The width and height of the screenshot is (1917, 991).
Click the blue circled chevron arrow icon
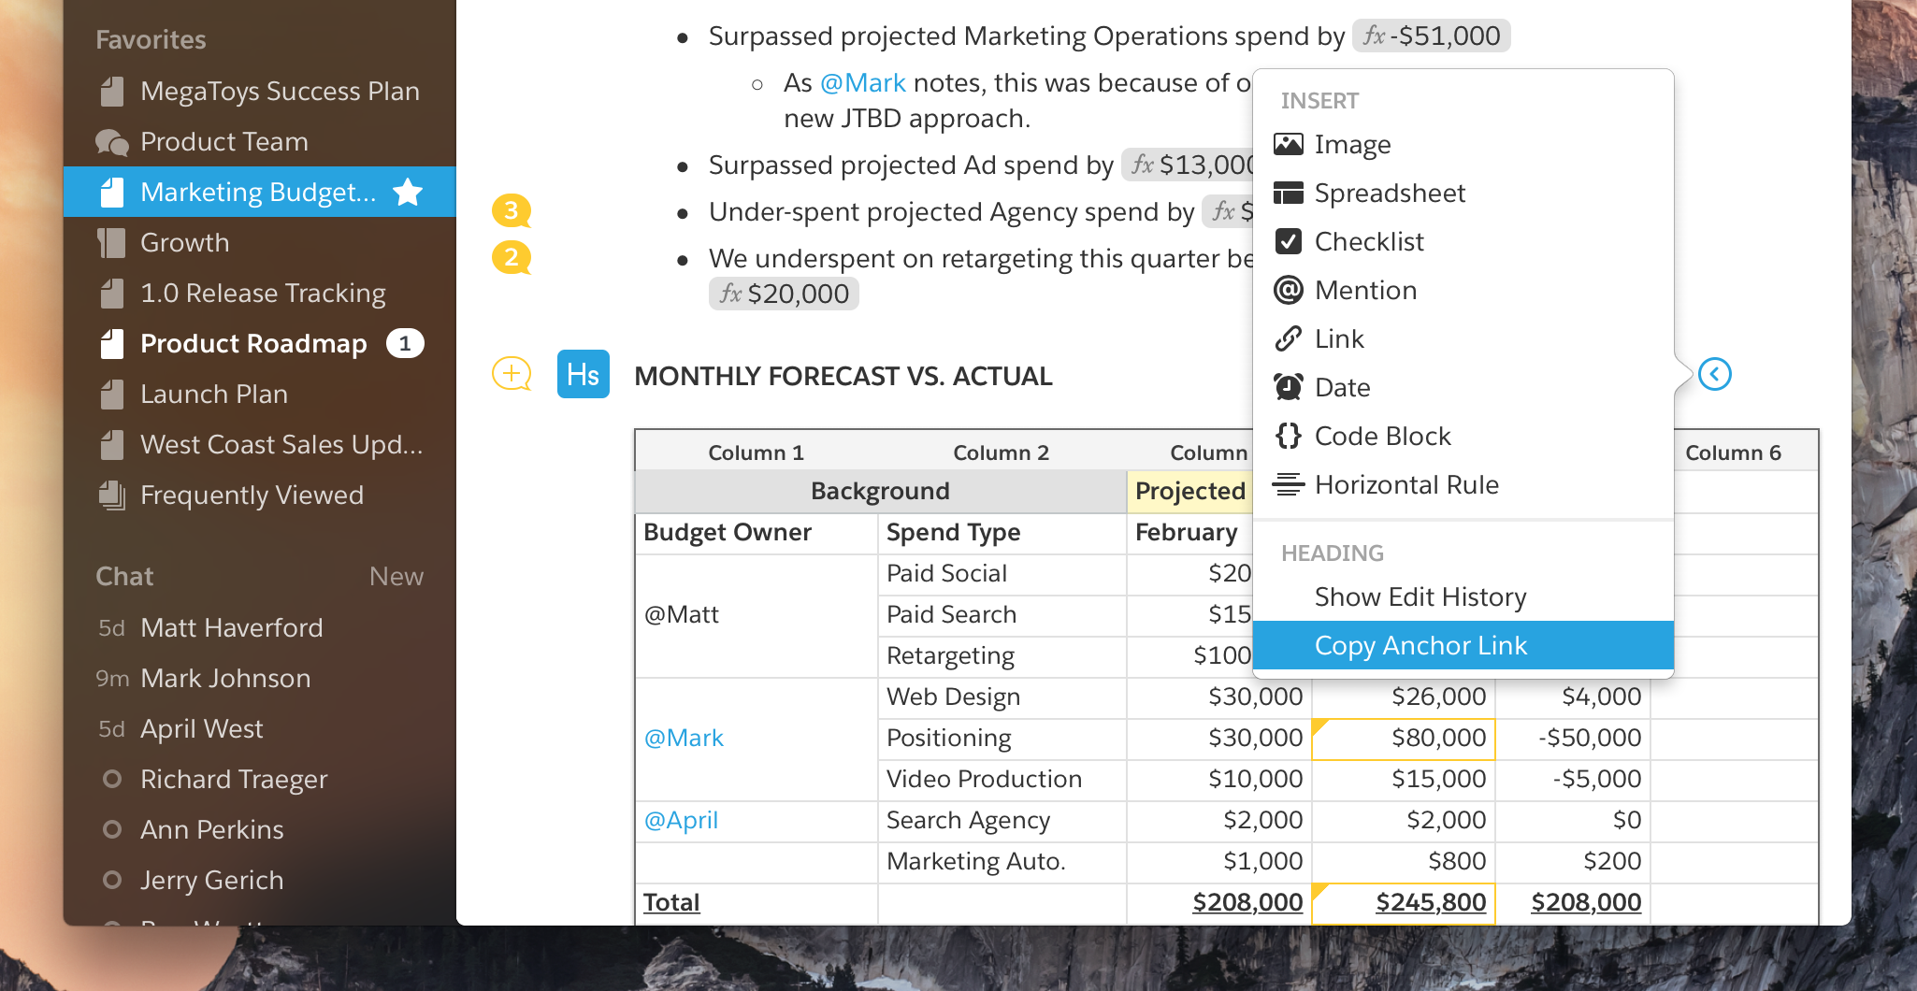1714,375
